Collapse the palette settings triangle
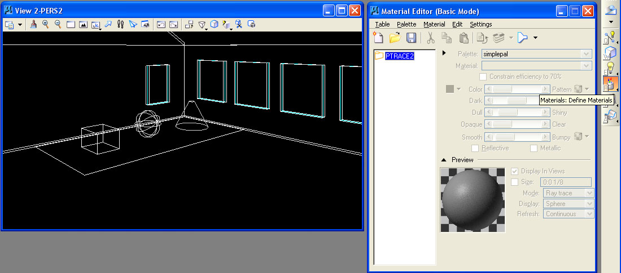The height and width of the screenshot is (273, 621). click(x=444, y=53)
